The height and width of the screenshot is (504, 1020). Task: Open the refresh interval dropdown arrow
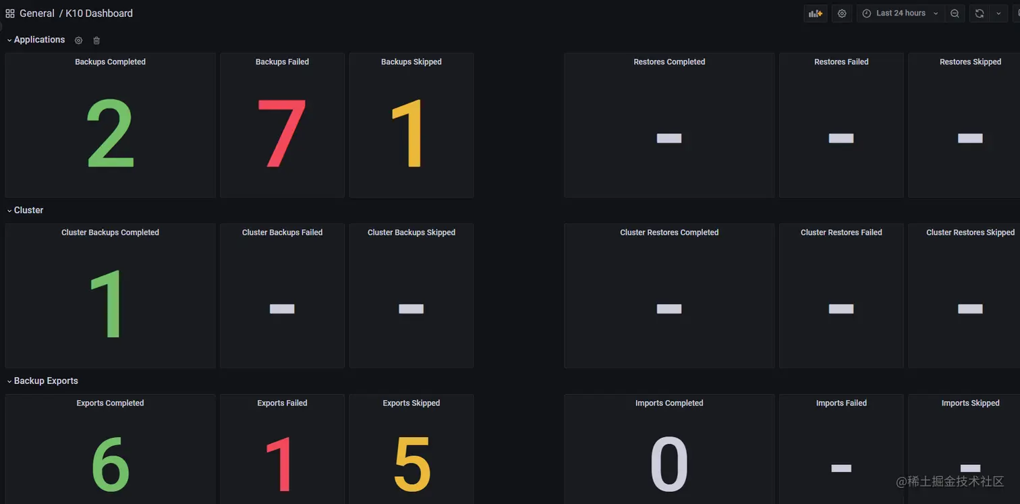coord(998,13)
